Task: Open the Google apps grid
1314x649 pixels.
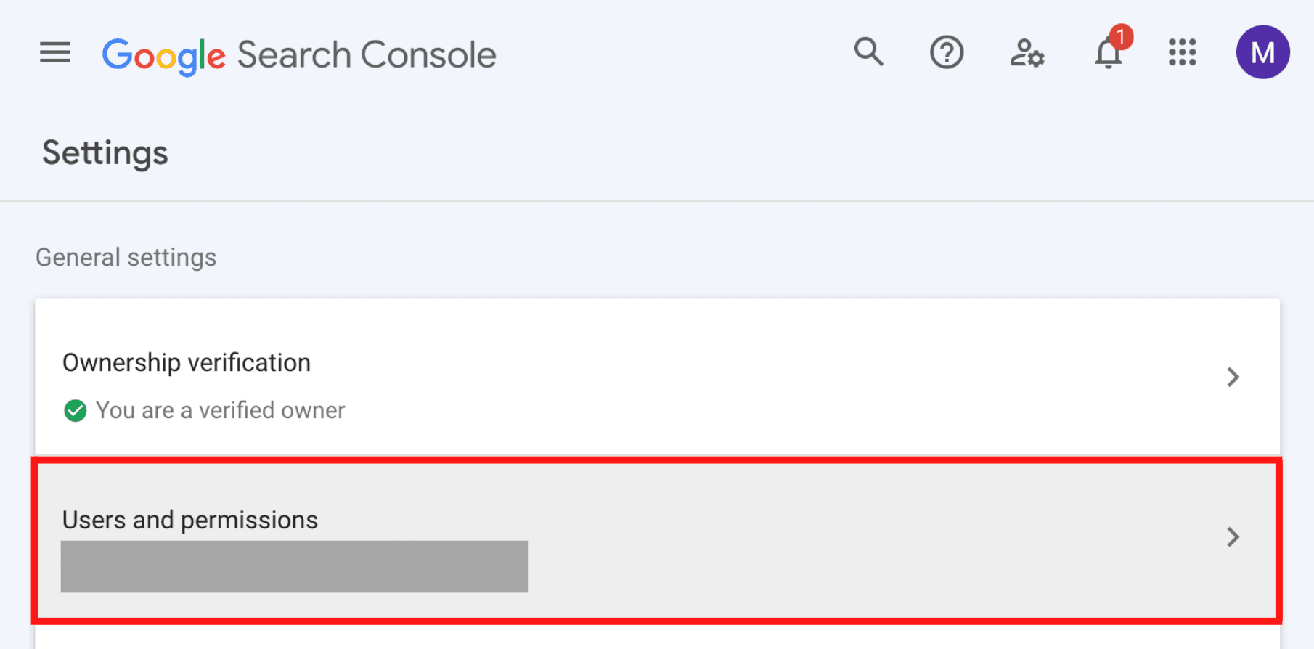Action: tap(1183, 52)
